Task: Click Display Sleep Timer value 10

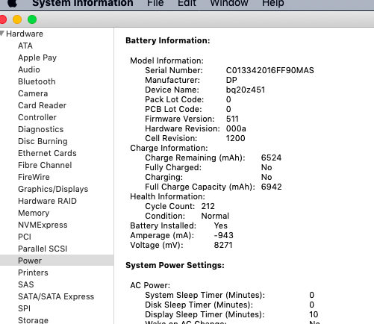Action: coord(314,314)
